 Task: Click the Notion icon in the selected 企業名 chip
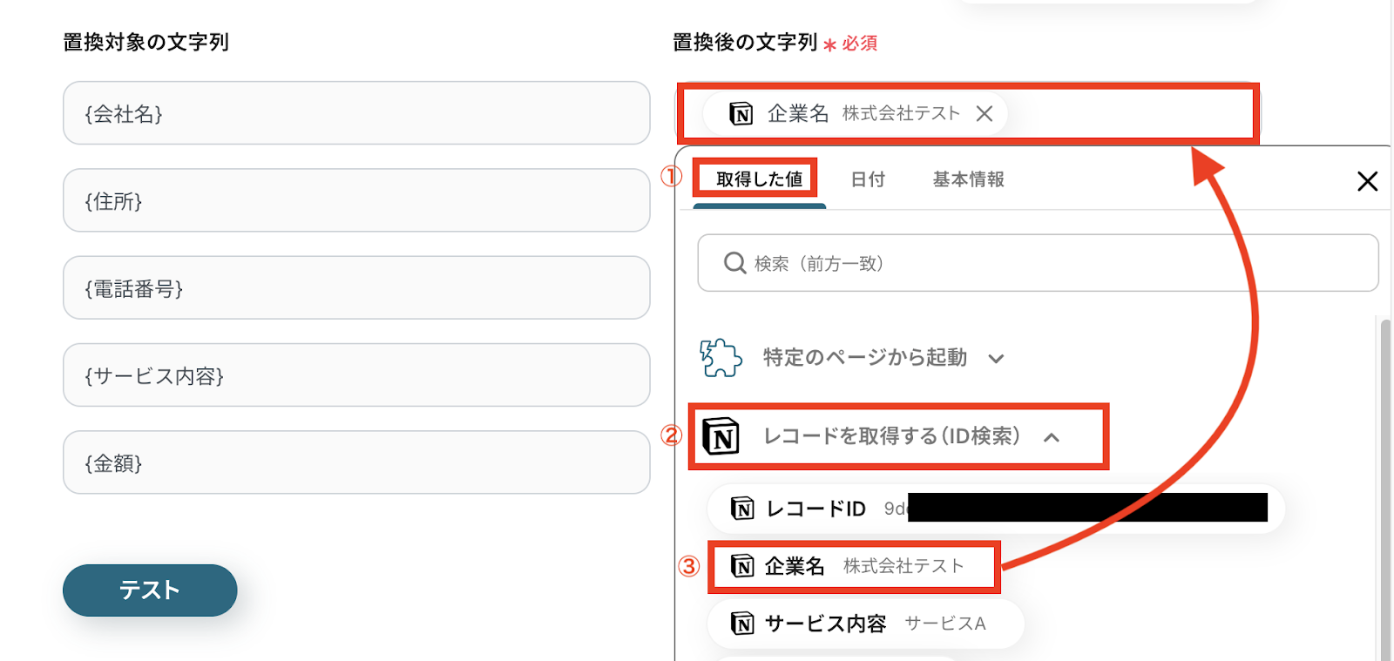pos(741,114)
